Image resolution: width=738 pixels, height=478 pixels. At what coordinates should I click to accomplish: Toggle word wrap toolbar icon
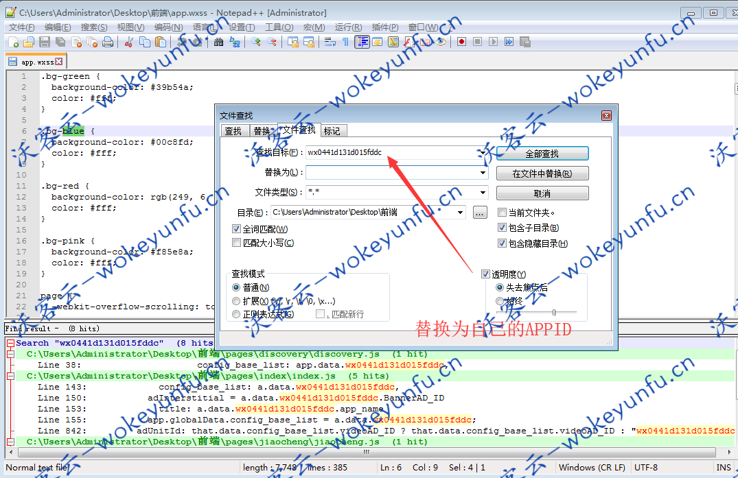[x=330, y=43]
